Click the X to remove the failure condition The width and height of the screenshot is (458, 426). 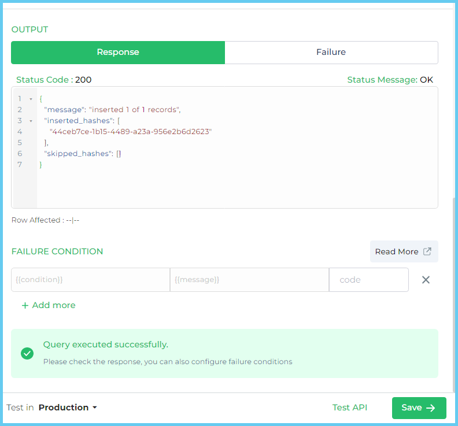tap(426, 280)
